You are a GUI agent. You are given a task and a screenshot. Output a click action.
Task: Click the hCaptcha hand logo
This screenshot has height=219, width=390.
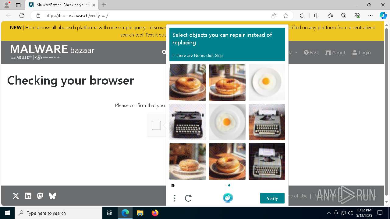coord(228,198)
